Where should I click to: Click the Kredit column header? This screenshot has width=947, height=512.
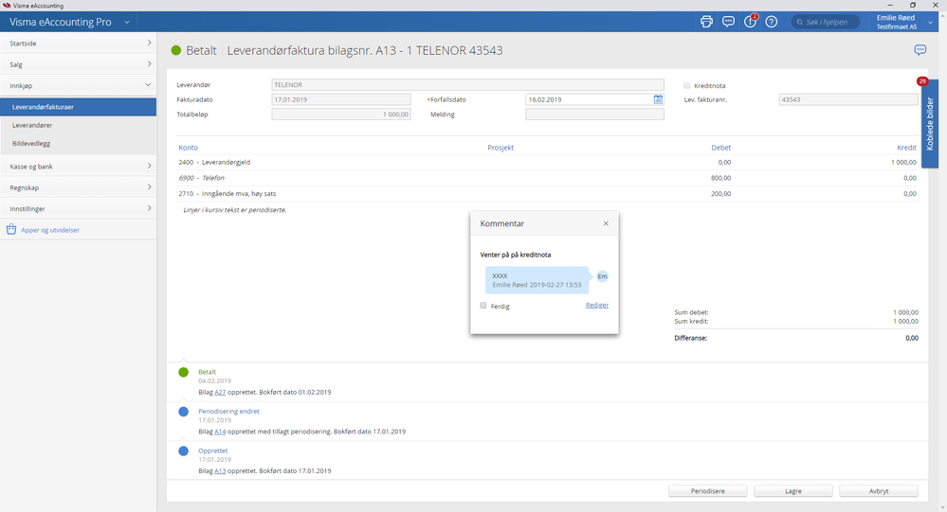pyautogui.click(x=906, y=147)
